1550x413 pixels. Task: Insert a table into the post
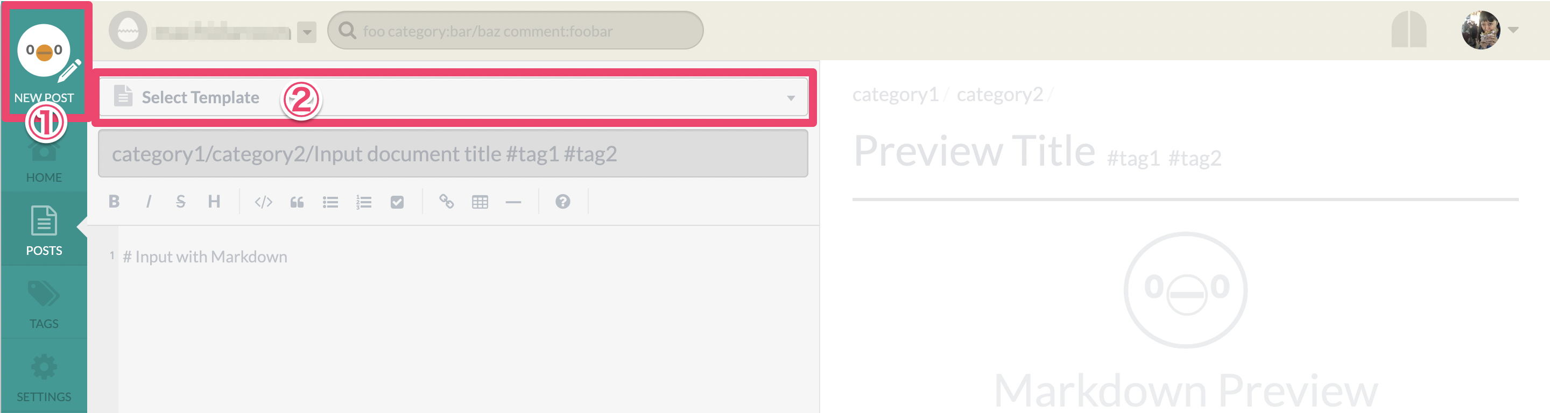coord(480,202)
